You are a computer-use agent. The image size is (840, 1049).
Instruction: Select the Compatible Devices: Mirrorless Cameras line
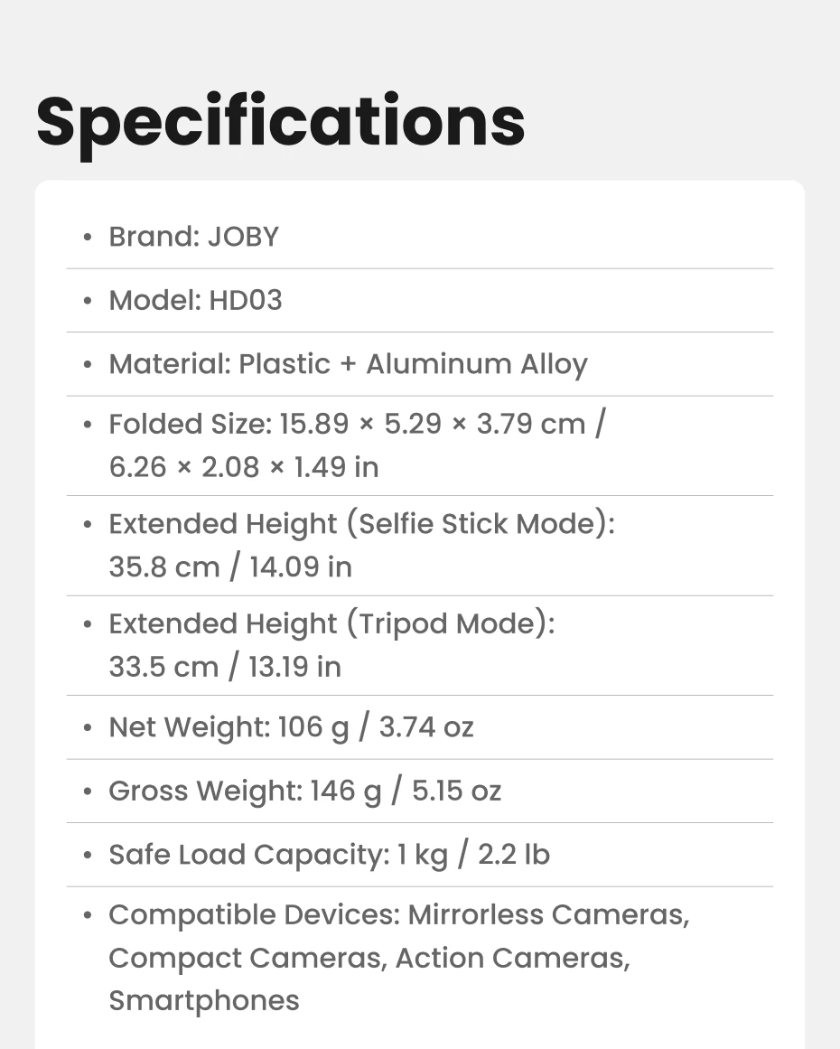(399, 914)
